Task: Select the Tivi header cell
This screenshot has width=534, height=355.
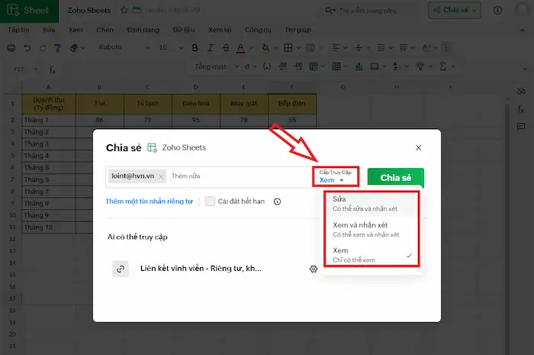Action: (100, 104)
